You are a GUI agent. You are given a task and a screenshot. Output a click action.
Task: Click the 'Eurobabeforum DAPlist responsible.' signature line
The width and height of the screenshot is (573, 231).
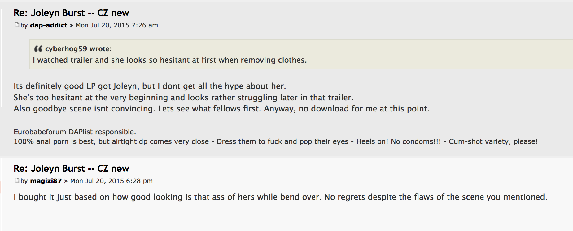(x=75, y=132)
